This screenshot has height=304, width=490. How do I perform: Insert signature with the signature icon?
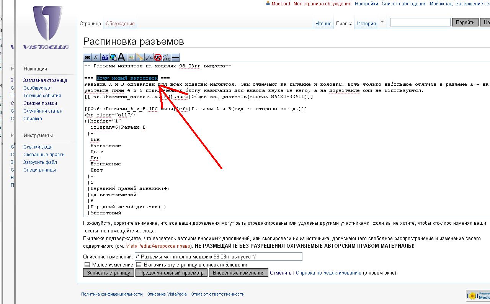tap(167, 57)
